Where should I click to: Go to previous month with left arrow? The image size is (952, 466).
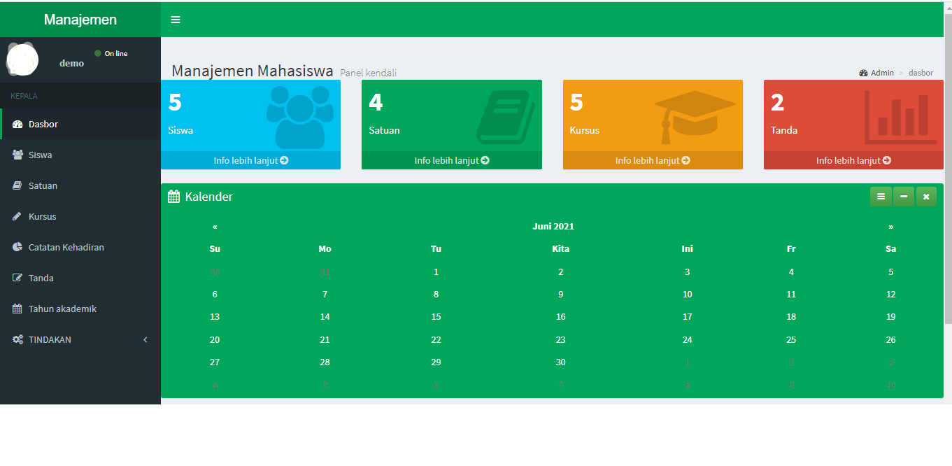215,226
